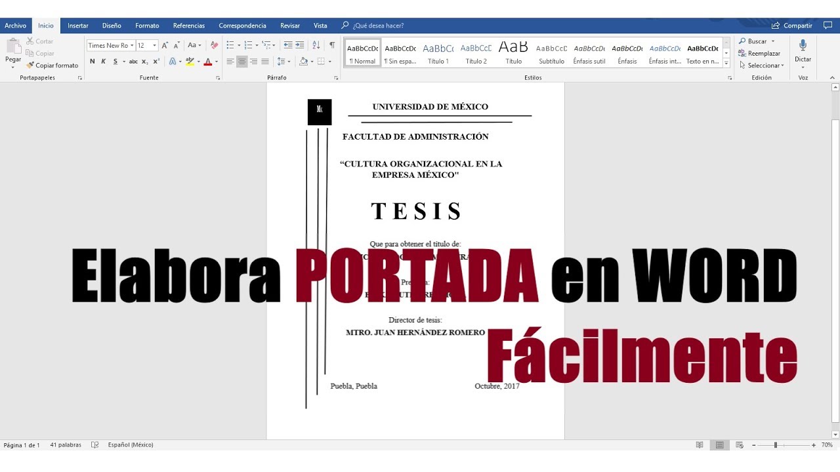Viewport: 840px width, 472px height.
Task: Switch to Modo de lectura view
Action: coord(700,444)
